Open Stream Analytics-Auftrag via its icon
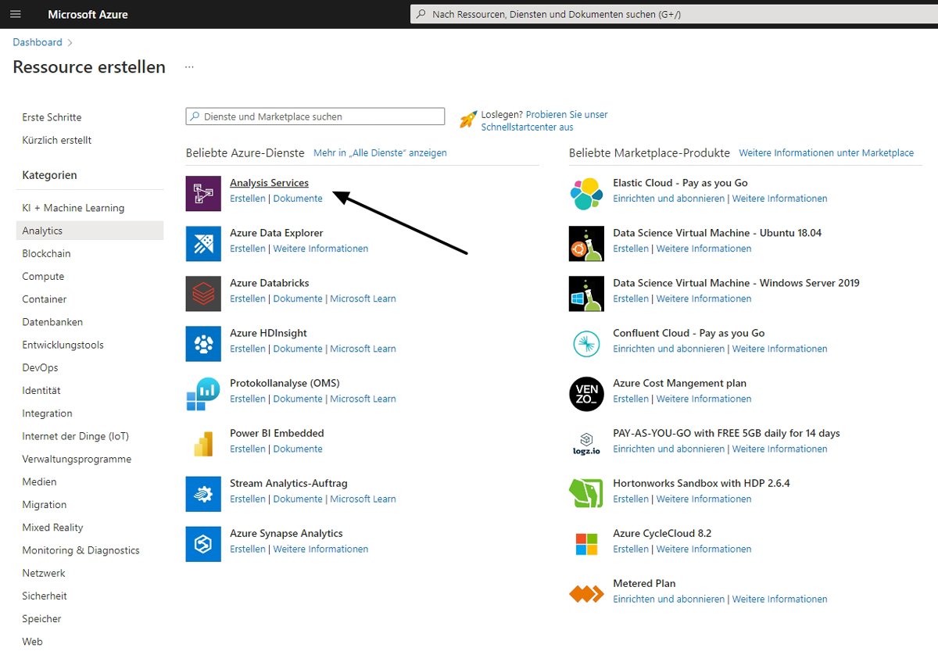Image resolution: width=938 pixels, height=662 pixels. click(202, 493)
